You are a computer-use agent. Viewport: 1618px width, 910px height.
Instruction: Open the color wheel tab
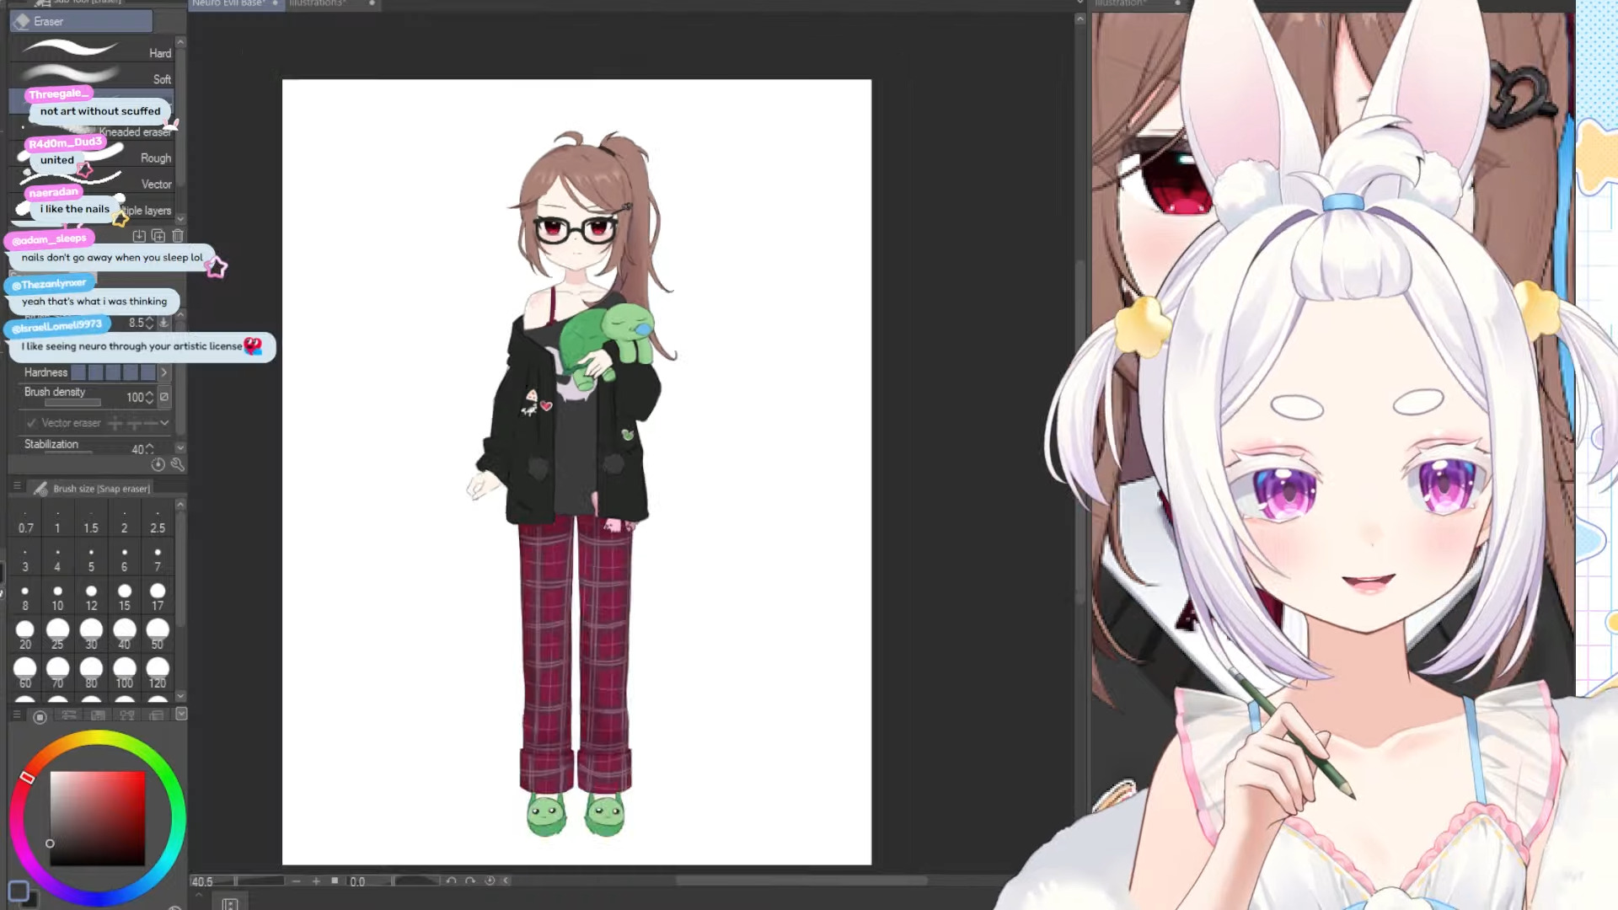tap(40, 716)
